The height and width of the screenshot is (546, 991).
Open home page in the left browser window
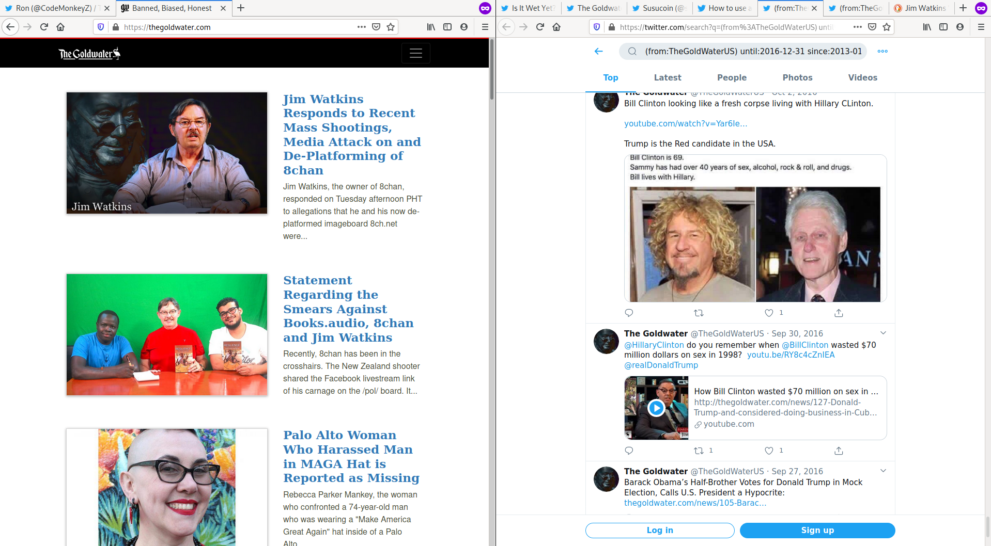[60, 27]
